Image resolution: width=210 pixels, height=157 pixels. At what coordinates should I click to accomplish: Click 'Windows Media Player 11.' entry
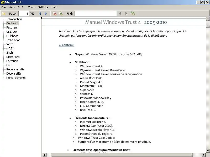coord(97,130)
